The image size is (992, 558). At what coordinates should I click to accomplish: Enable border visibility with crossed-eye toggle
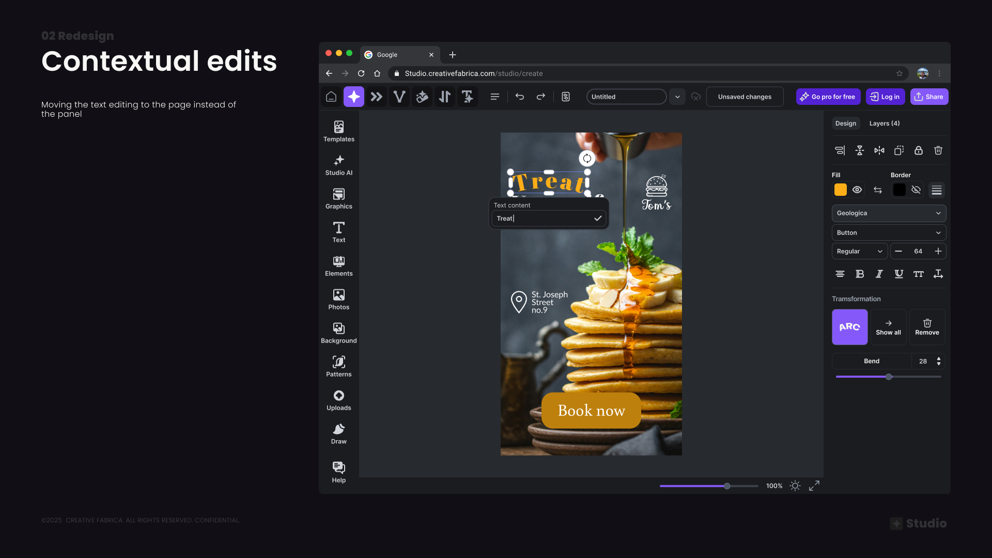point(916,190)
